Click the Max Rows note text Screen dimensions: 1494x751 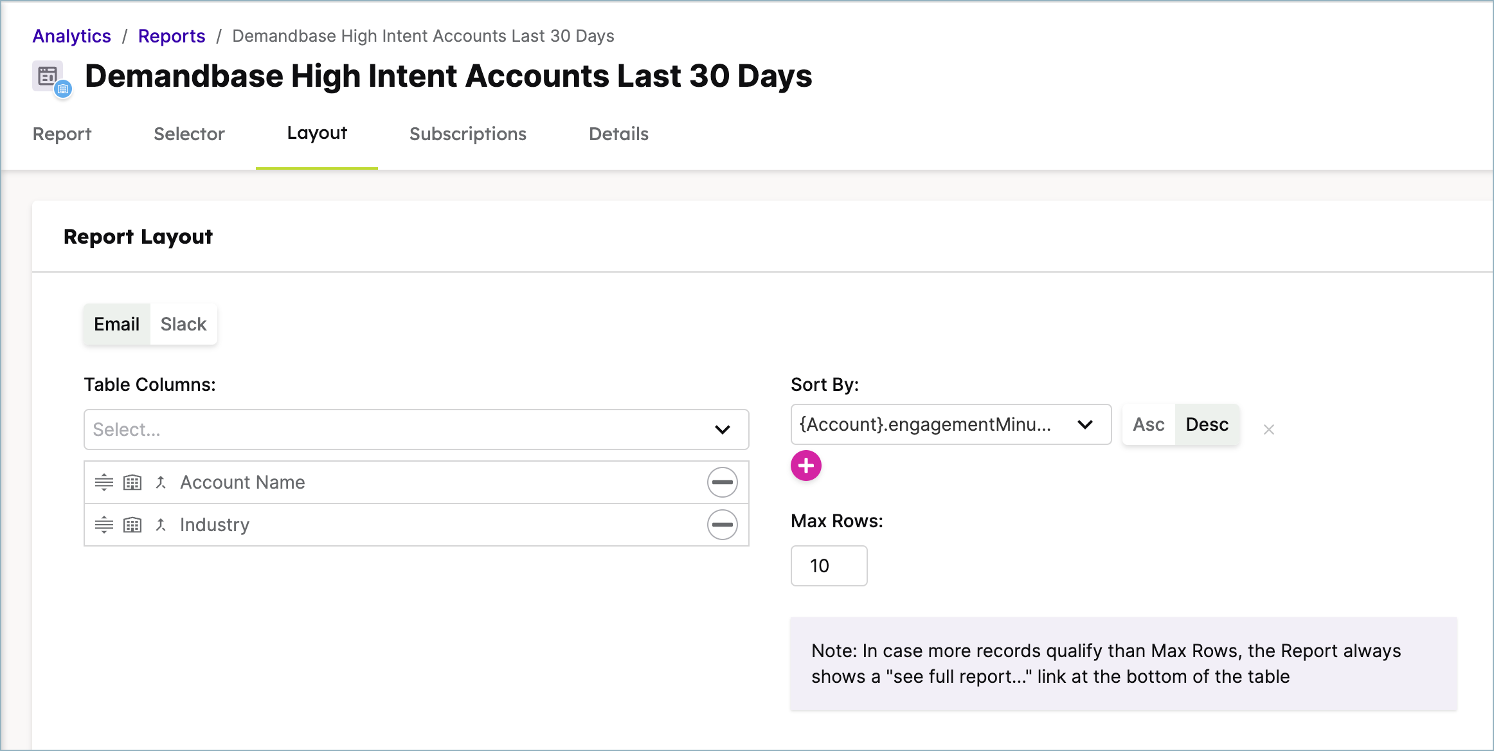point(1106,664)
